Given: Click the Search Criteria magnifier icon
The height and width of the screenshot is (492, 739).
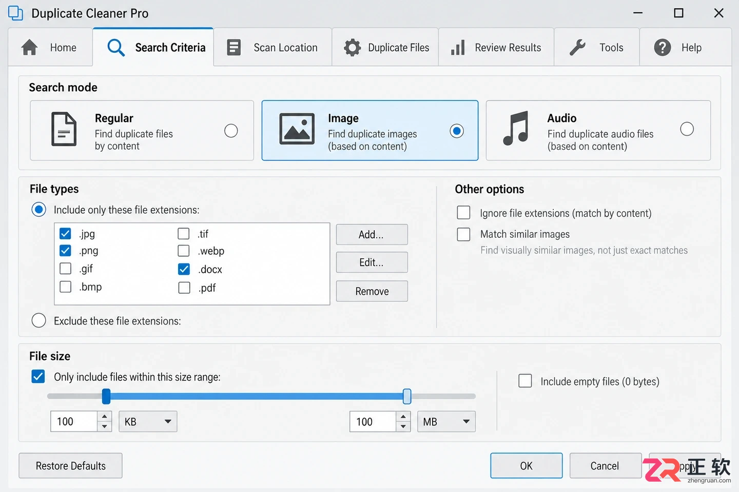Looking at the screenshot, I should pyautogui.click(x=116, y=48).
